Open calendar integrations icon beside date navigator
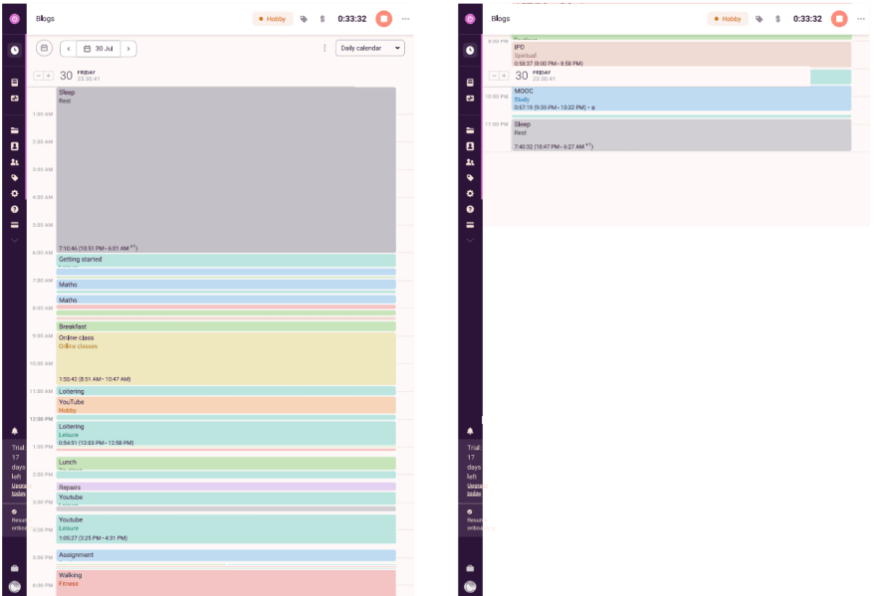Viewport: 876px width, 596px height. (x=44, y=48)
